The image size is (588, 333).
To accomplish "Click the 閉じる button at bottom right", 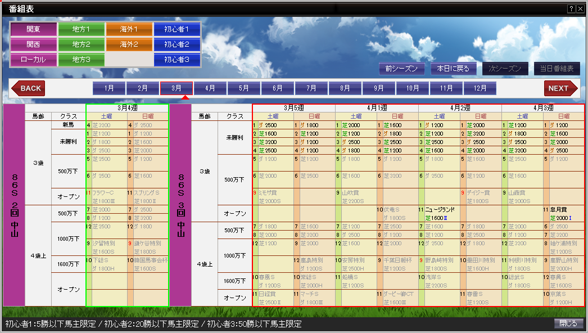I will [x=568, y=323].
